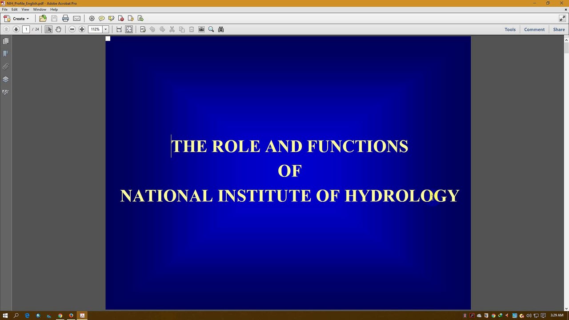Viewport: 569px width, 320px height.
Task: Click the extract page toolbar icon
Action: 131,19
